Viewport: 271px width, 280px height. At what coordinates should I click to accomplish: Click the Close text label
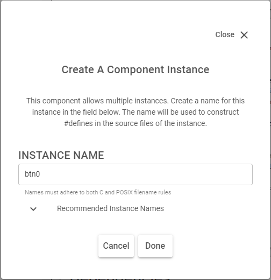(x=225, y=34)
